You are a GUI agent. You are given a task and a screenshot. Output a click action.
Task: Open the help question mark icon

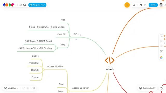pos(161,88)
